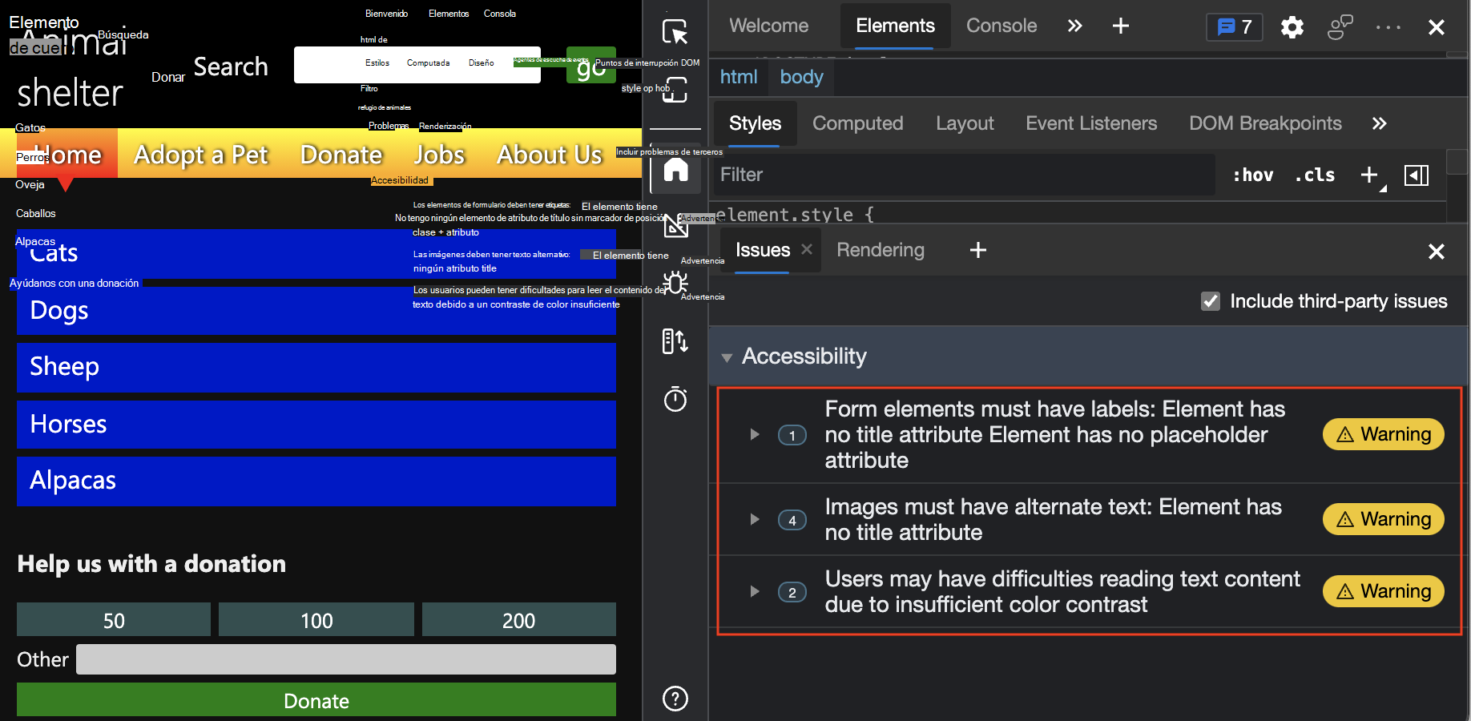Open the issues counter badge showing 7
Viewport: 1471px width, 721px height.
click(1234, 27)
